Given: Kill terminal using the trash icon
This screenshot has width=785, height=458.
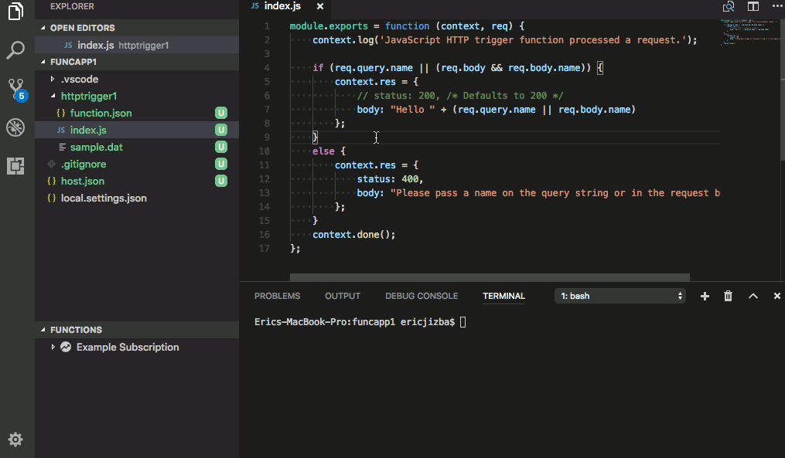Looking at the screenshot, I should pos(728,296).
